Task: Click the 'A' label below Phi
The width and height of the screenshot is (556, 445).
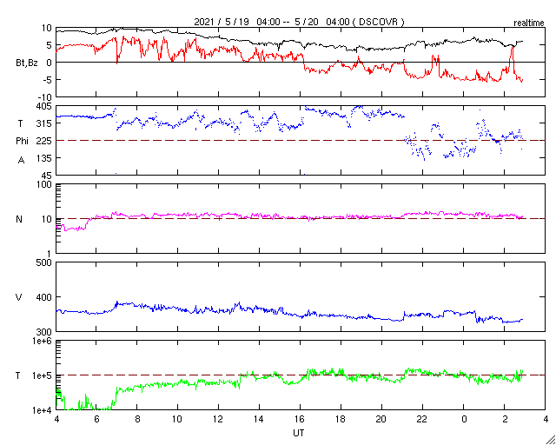Action: click(21, 161)
